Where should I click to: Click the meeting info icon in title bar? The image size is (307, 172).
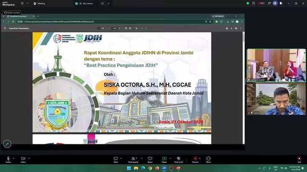22,3
